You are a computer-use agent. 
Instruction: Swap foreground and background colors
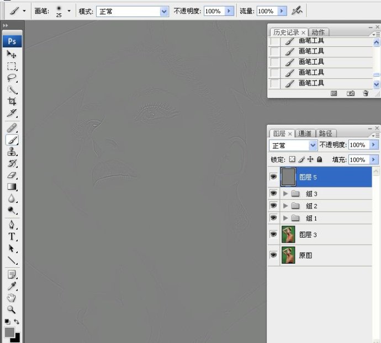(x=17, y=321)
